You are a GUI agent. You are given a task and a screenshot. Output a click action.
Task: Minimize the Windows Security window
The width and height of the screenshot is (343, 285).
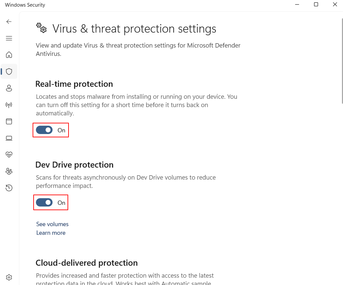[296, 5]
